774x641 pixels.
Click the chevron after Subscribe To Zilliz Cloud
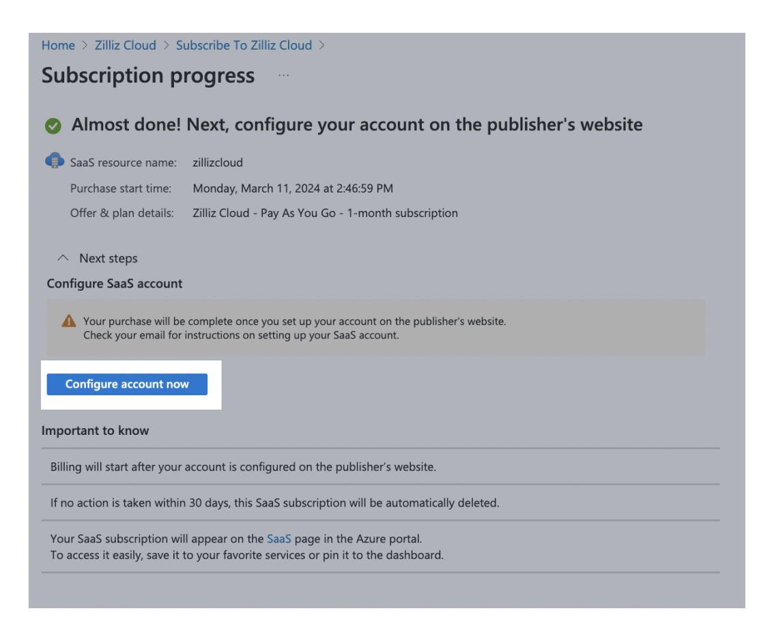[320, 45]
